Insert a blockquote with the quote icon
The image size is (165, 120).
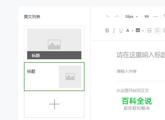[147, 17]
